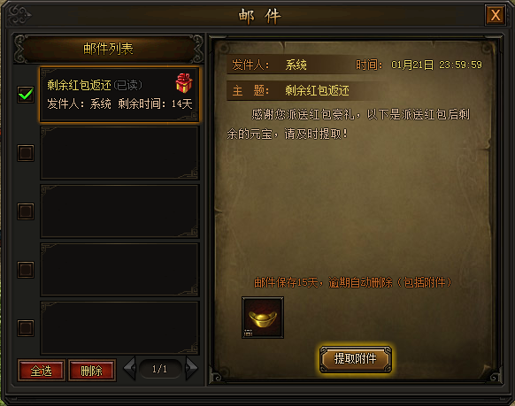This screenshot has width=515, height=406.
Task: Select the 剩余红包返还 mail entry
Action: click(119, 95)
